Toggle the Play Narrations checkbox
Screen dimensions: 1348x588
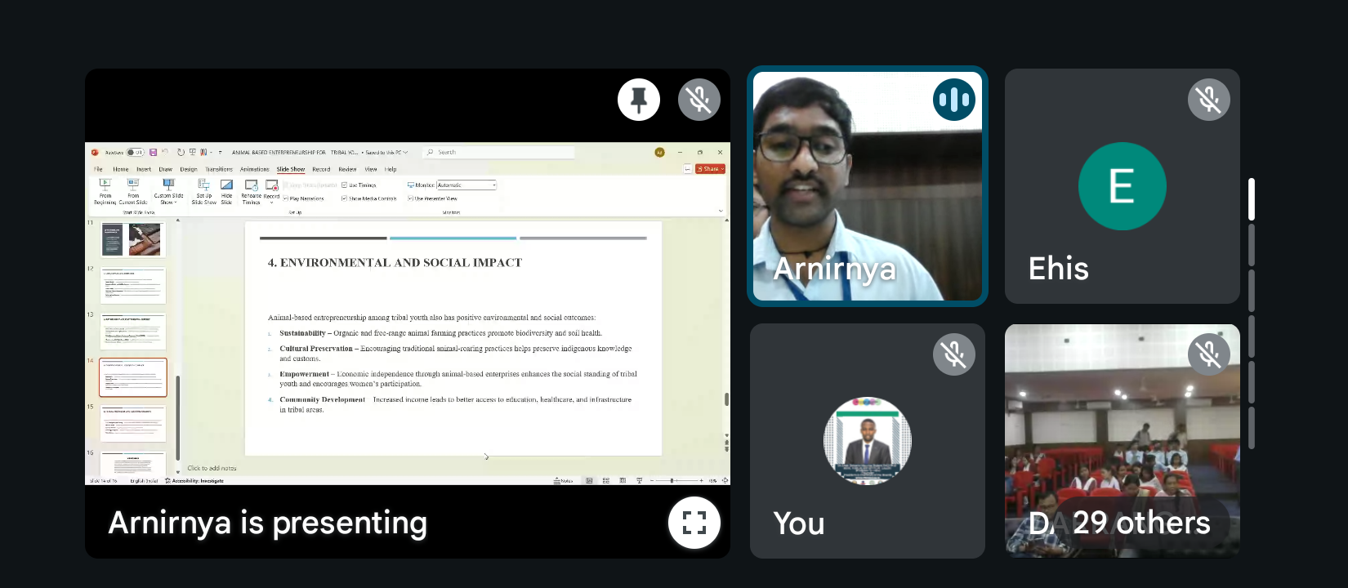click(x=286, y=198)
